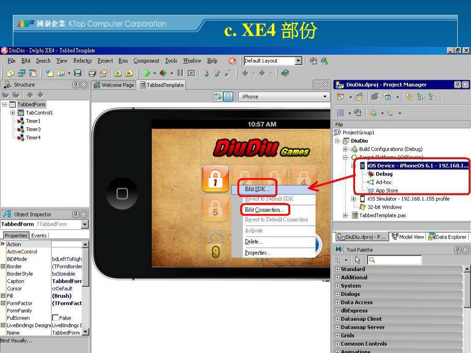Toggle the FullScreen False checkbox
Screen dimensions: 471x353
pos(55,318)
